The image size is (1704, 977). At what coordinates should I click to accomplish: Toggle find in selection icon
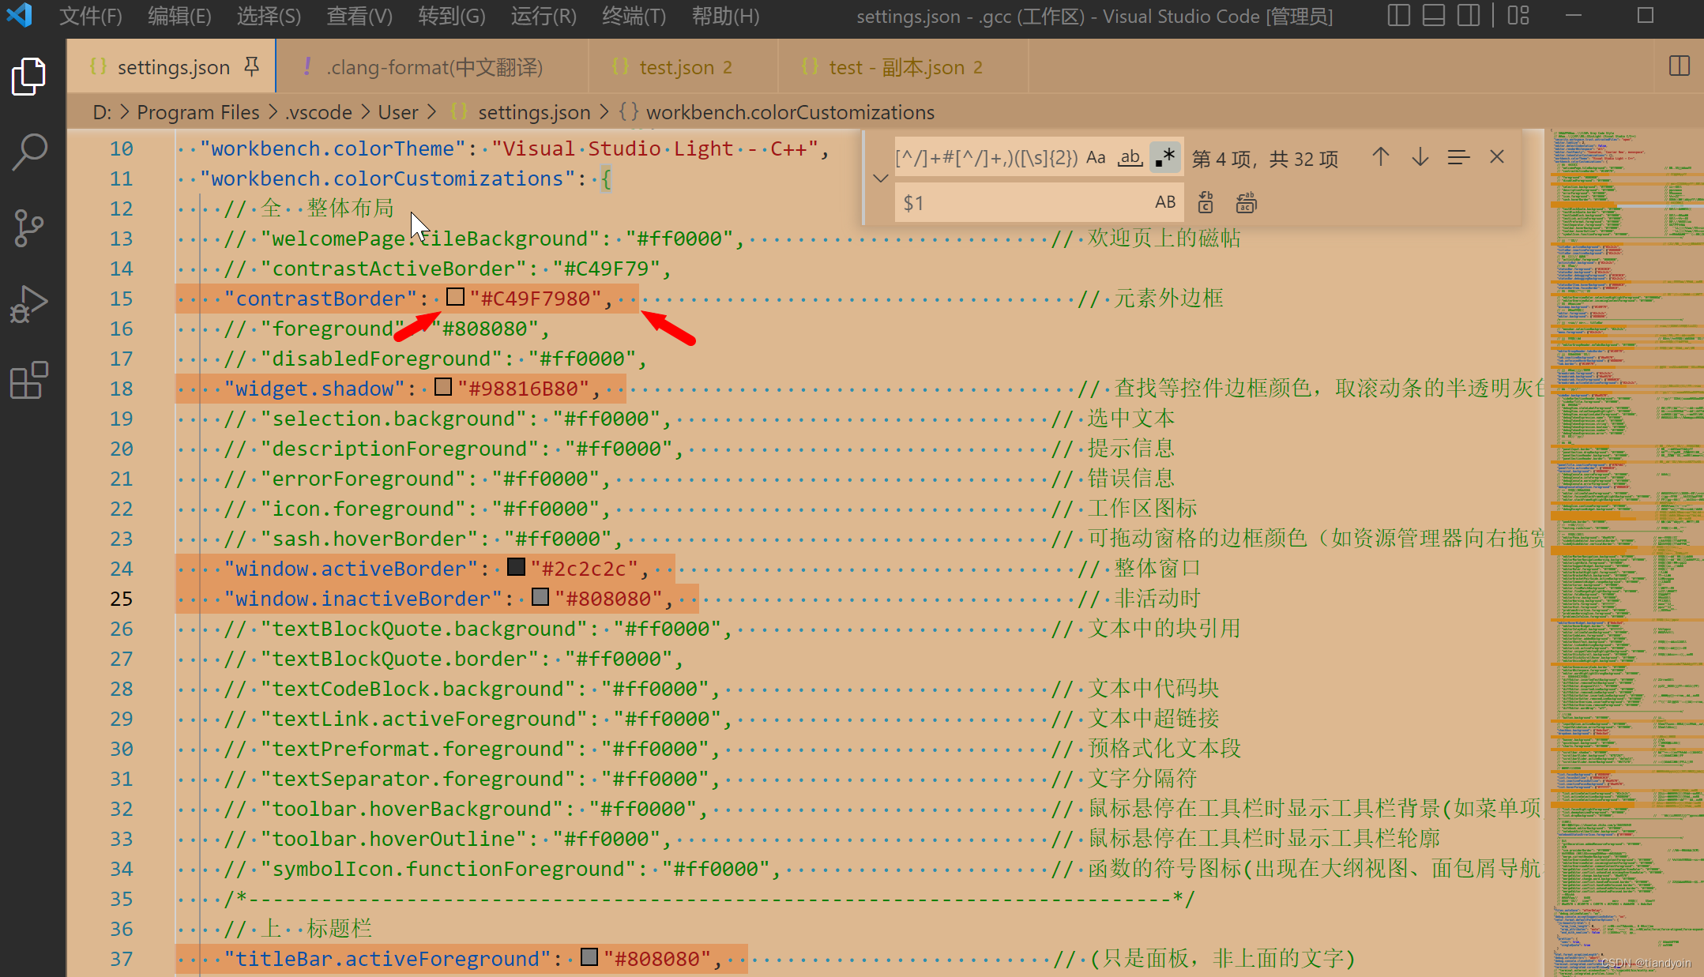tap(1458, 157)
